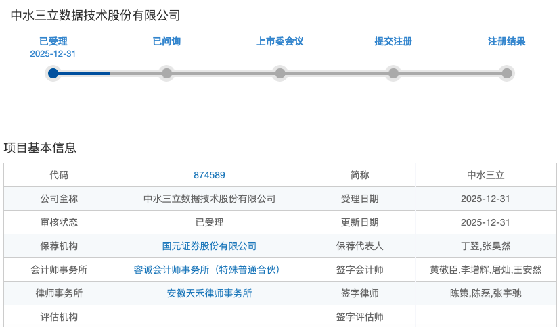Select the 注册结果 stage label

[506, 41]
